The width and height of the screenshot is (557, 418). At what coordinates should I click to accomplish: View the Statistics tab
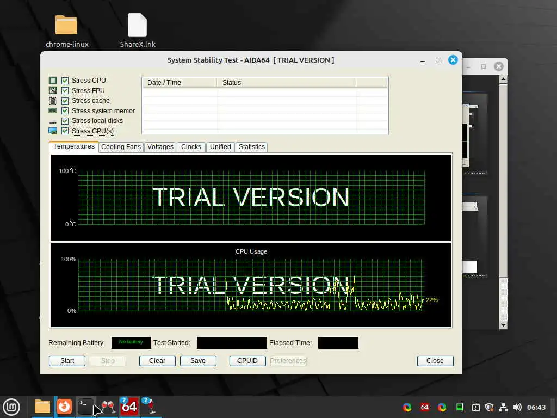251,147
